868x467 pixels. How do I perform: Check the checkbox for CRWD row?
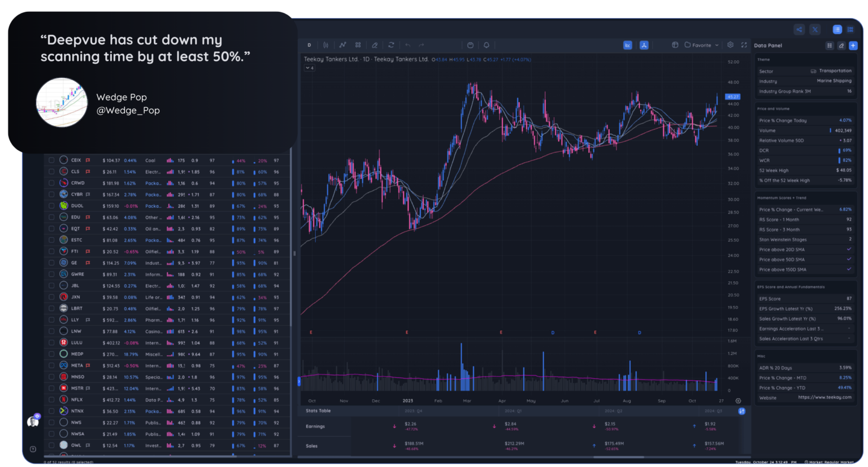tap(51, 183)
